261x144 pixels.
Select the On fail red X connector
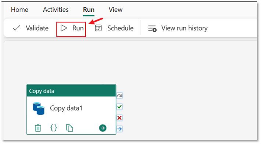click(119, 118)
